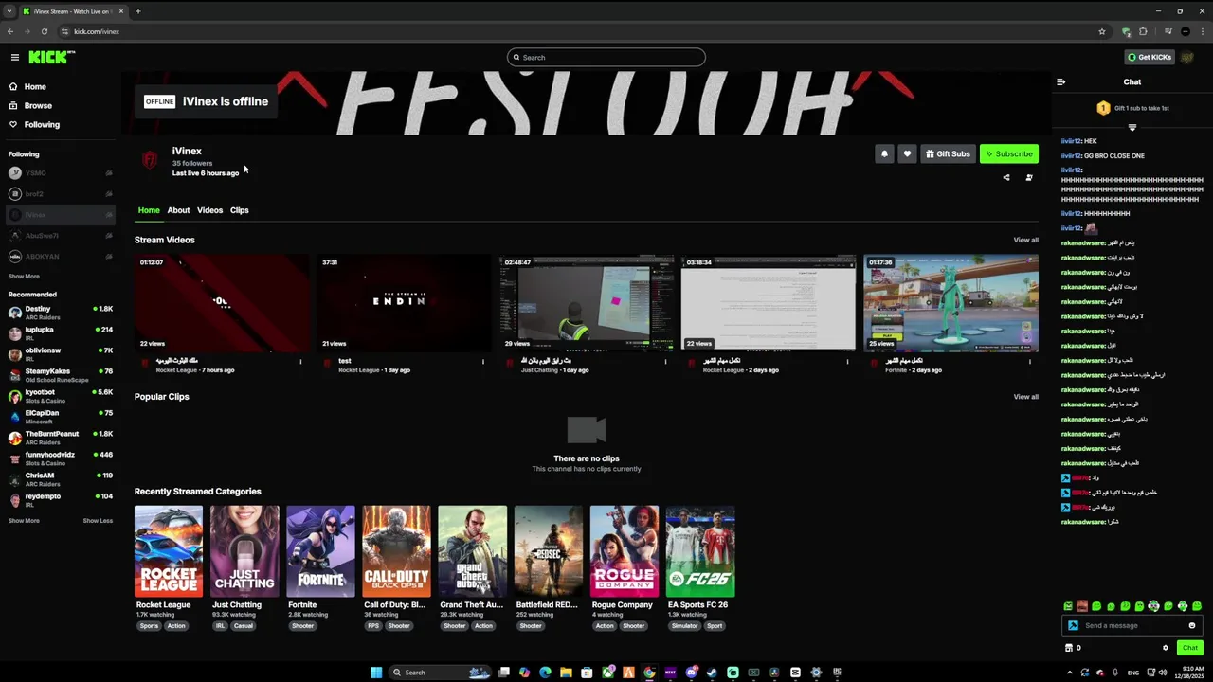The height and width of the screenshot is (682, 1213).
Task: Open options menu for Fortnite video
Action: tap(1030, 361)
